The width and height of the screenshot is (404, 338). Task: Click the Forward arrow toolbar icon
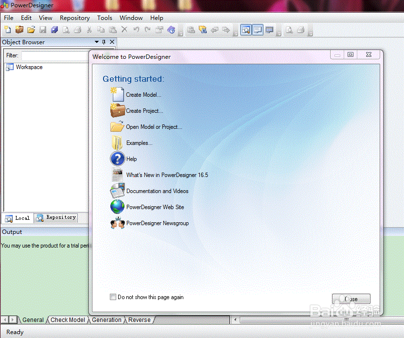[226, 30]
